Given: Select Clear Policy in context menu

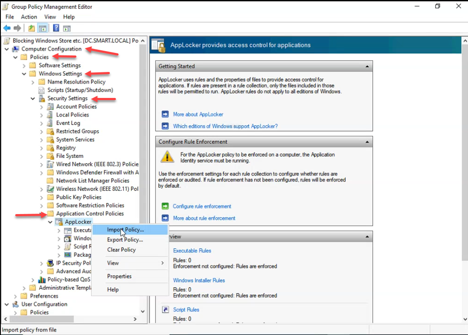Looking at the screenshot, I should tap(130, 250).
